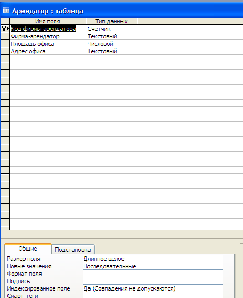
Task: Click the Размер поля value Длинное целое
Action: pos(153,259)
